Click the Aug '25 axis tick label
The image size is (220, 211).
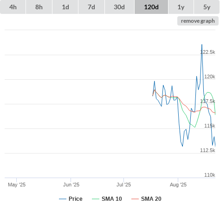[178, 185]
